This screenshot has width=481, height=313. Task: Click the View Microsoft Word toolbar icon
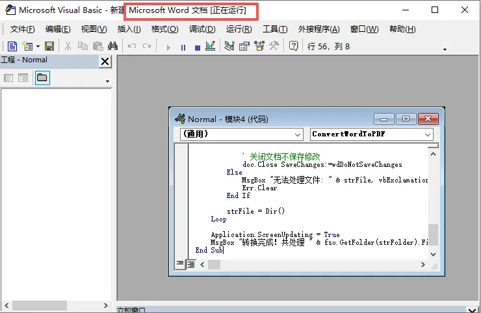12,47
